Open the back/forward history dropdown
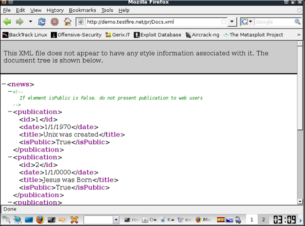Image resolution: width=305 pixels, height=226 pixels. click(x=30, y=21)
